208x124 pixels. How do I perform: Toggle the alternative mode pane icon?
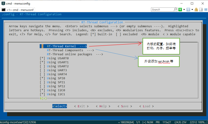(201, 10)
